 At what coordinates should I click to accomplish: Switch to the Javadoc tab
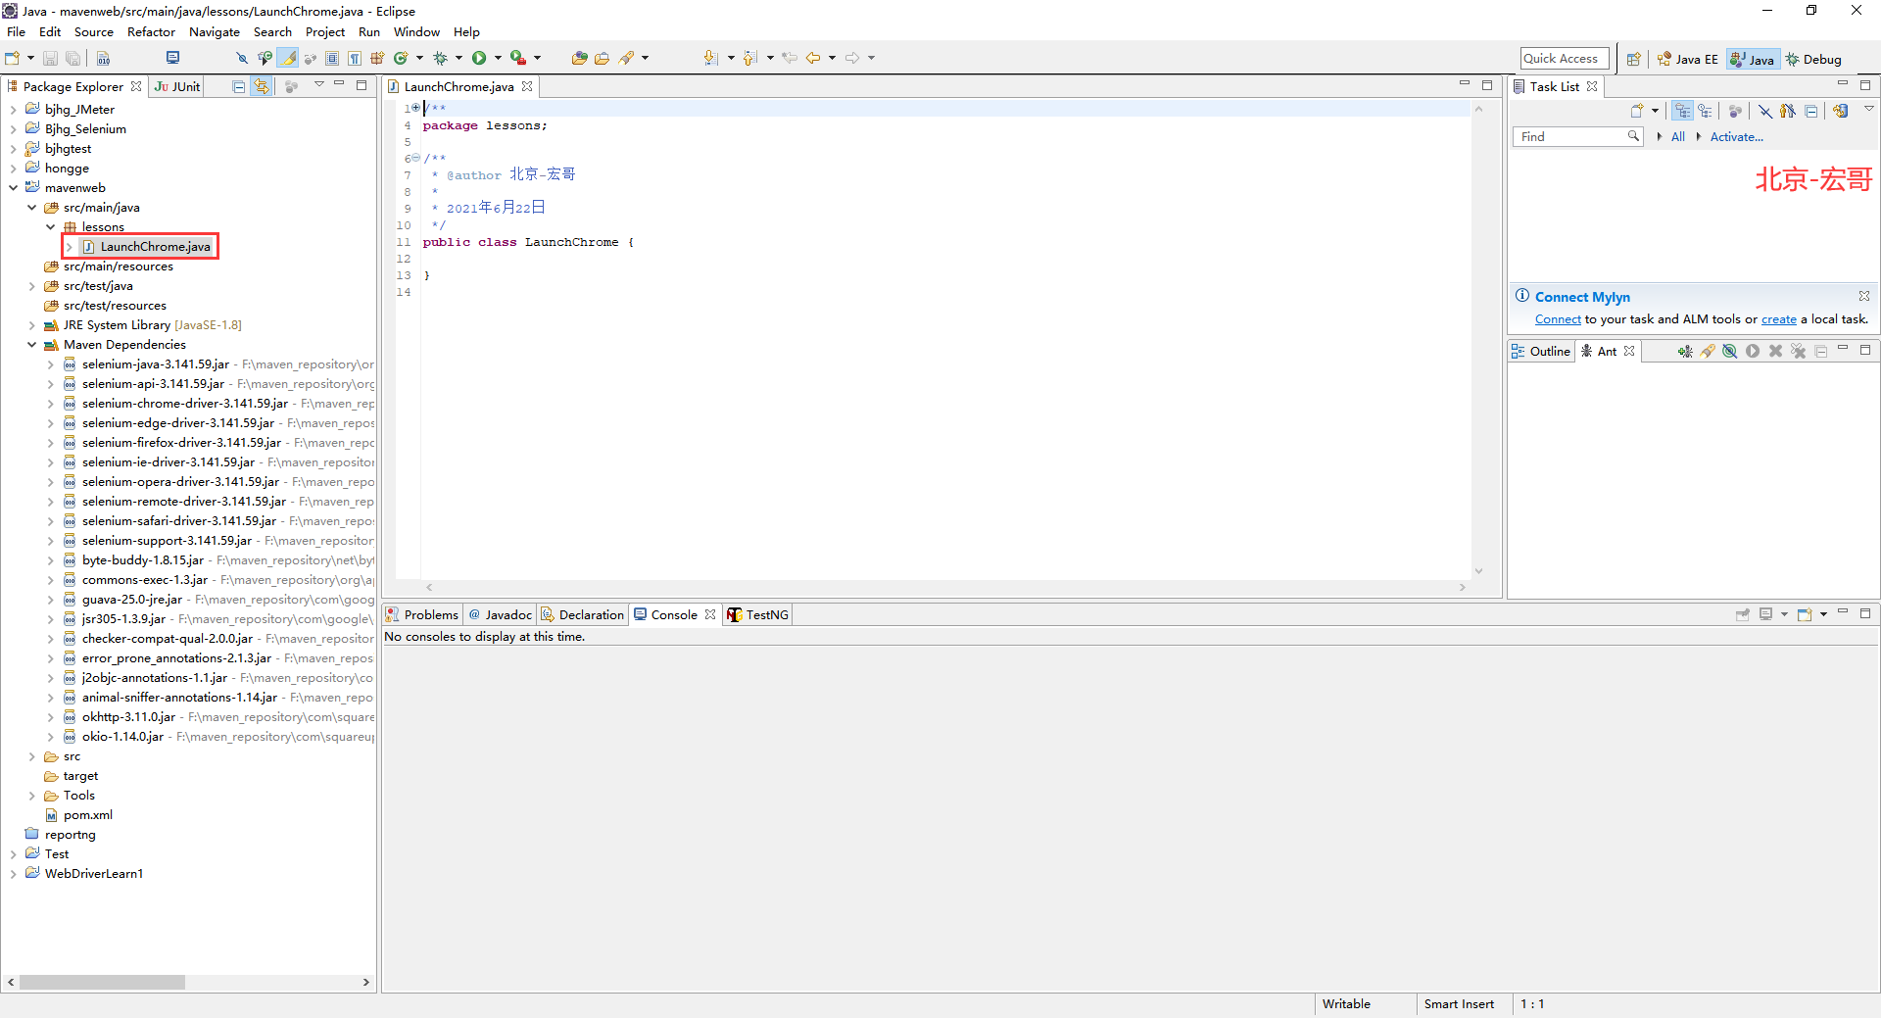point(500,614)
